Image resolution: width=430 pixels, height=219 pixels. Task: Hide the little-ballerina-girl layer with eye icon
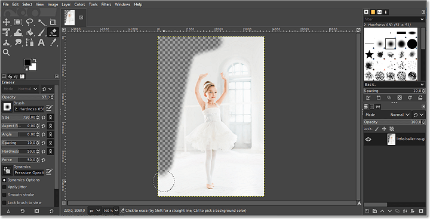coord(368,139)
